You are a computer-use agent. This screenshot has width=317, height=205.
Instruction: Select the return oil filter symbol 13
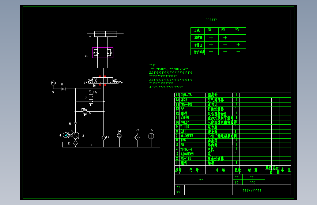click(104, 138)
